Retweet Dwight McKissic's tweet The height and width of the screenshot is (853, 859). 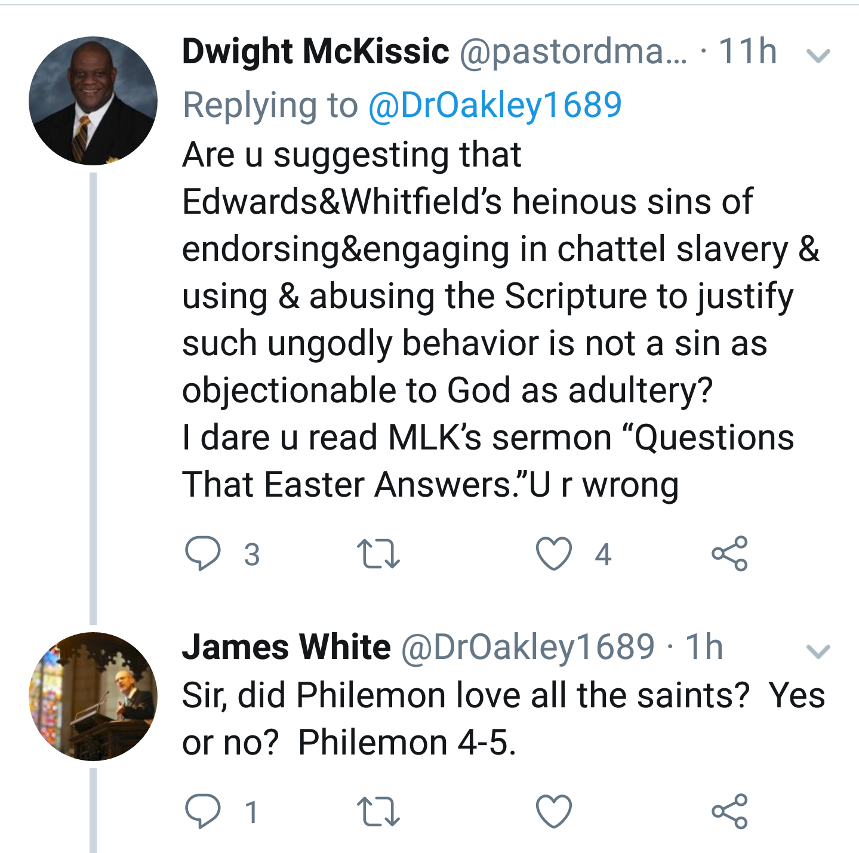[x=378, y=553]
